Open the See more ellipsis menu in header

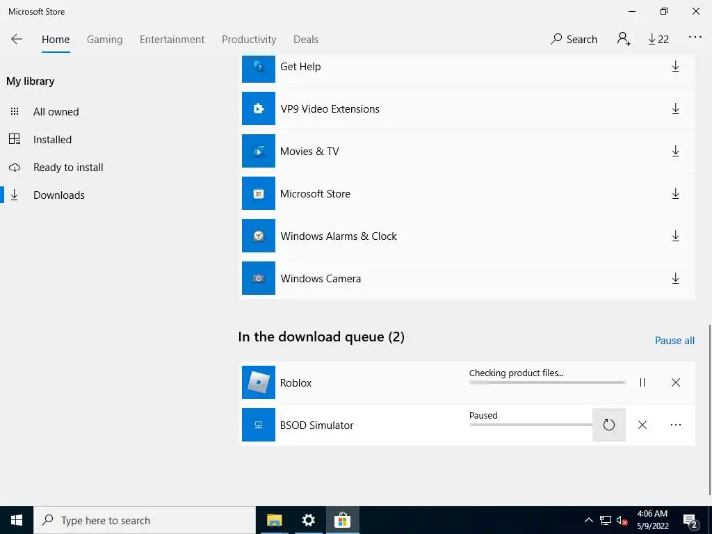coord(695,38)
